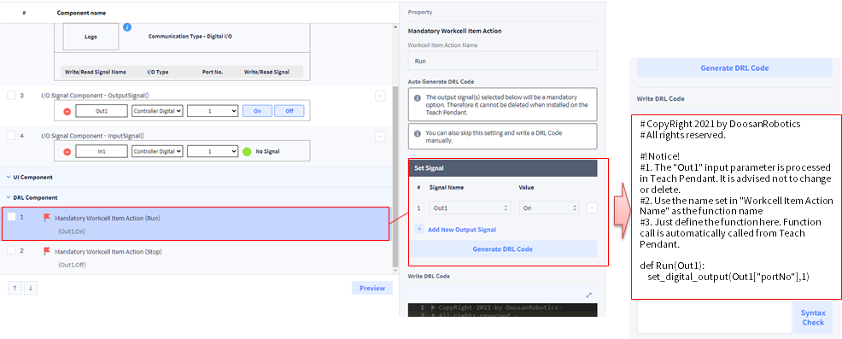The image size is (842, 339).
Task: Click the move up arrow button
Action: [15, 288]
